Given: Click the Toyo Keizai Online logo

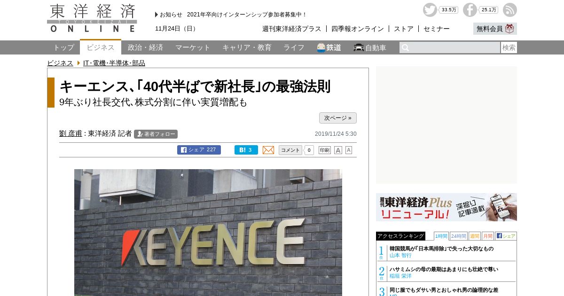Looking at the screenshot, I should click(x=92, y=18).
